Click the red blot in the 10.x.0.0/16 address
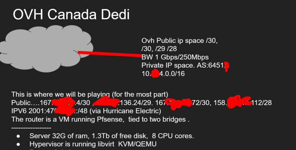This screenshot has height=150, width=296. click(x=156, y=73)
